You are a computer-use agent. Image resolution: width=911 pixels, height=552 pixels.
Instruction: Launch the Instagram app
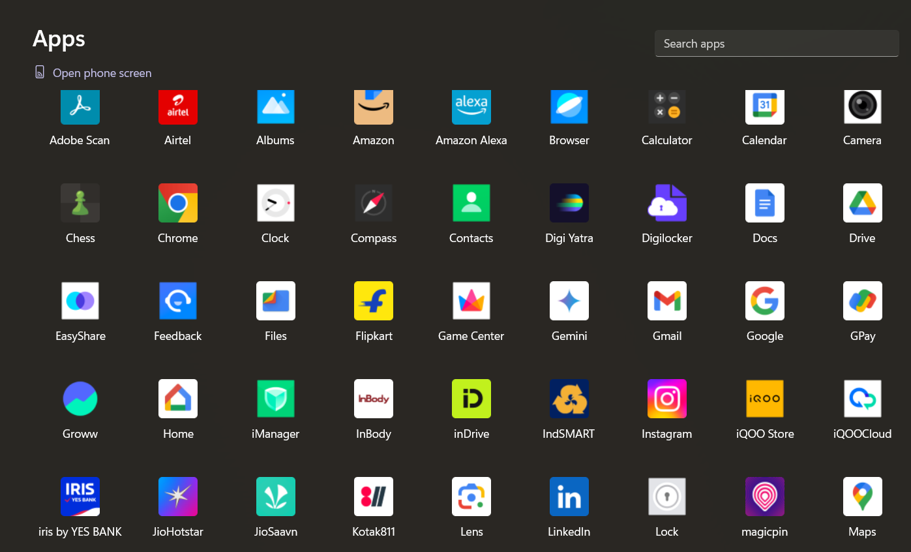pyautogui.click(x=667, y=399)
